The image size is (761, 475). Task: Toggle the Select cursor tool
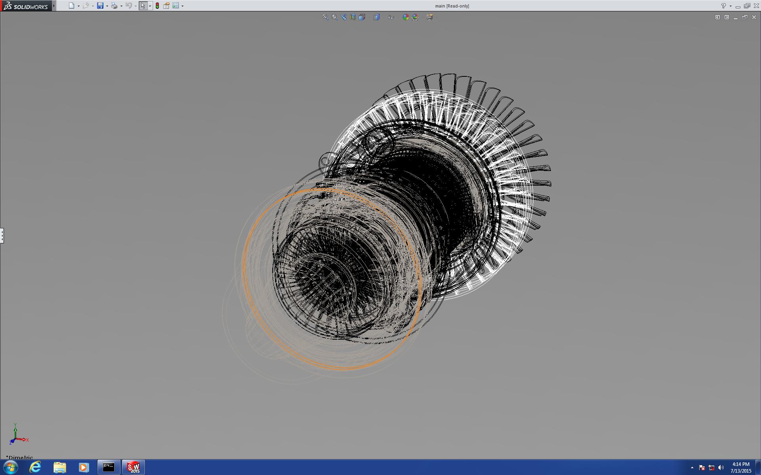coord(143,6)
